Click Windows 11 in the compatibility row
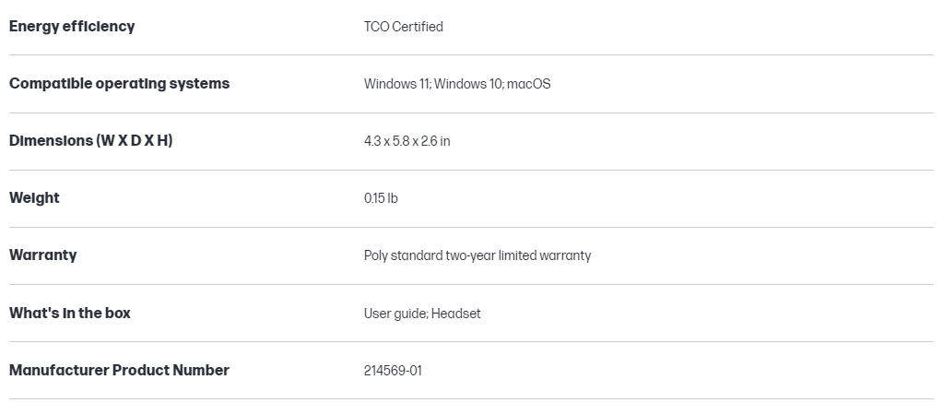The width and height of the screenshot is (943, 403). (396, 84)
